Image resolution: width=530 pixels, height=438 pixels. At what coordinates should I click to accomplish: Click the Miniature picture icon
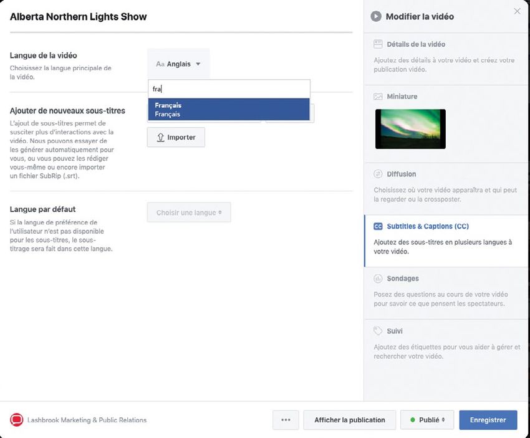point(378,97)
